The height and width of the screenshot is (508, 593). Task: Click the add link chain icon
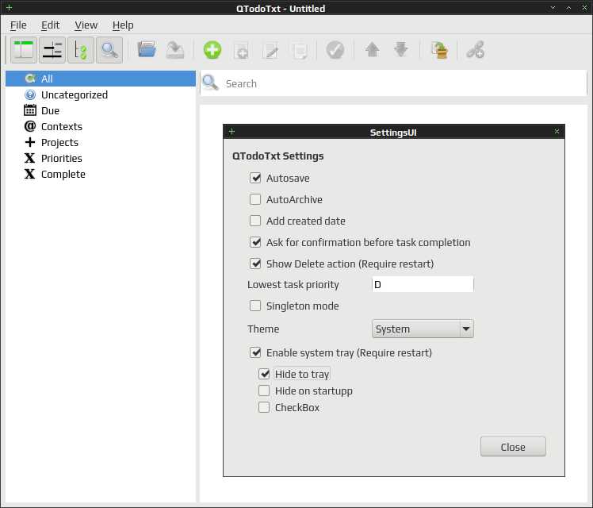[476, 50]
